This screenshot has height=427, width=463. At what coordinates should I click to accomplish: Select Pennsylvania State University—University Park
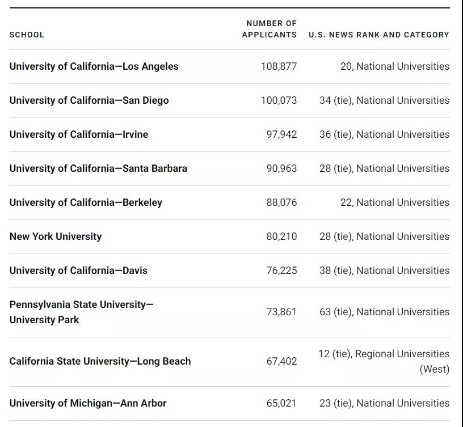click(82, 312)
